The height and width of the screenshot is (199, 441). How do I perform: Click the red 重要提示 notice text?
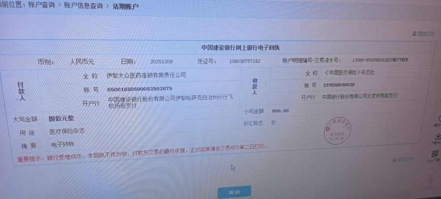[x=142, y=153]
